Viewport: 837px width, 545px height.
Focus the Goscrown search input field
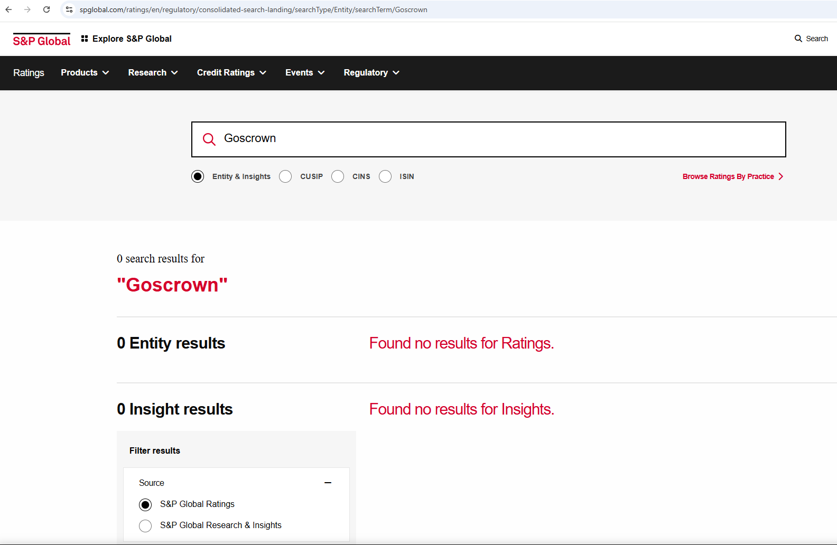489,139
